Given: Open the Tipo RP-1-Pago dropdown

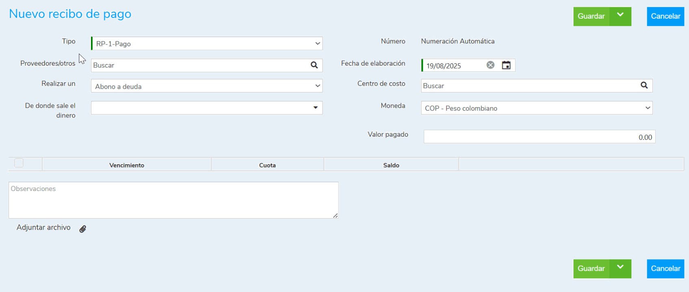Looking at the screenshot, I should click(x=206, y=44).
